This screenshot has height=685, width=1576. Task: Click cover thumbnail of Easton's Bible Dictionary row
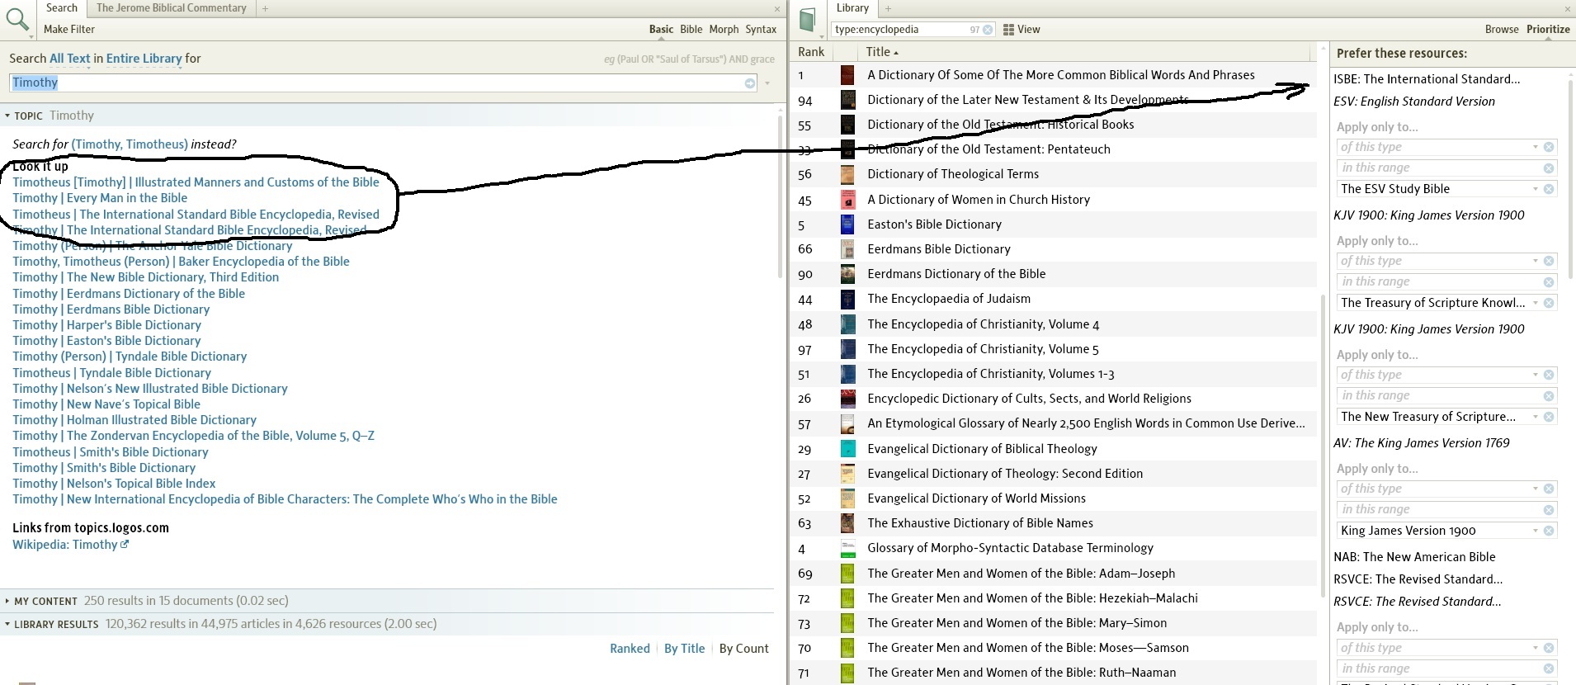coord(847,224)
